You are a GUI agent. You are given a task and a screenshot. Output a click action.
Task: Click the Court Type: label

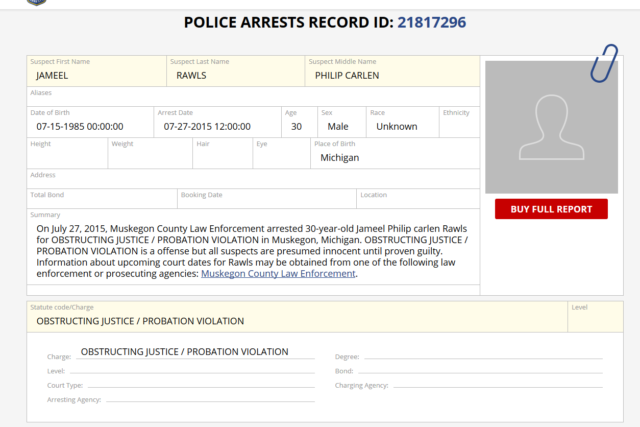[65, 385]
